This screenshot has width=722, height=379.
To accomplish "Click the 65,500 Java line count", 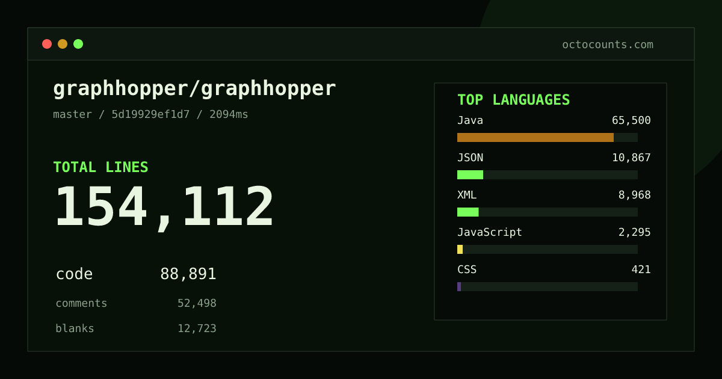I will (x=631, y=120).
